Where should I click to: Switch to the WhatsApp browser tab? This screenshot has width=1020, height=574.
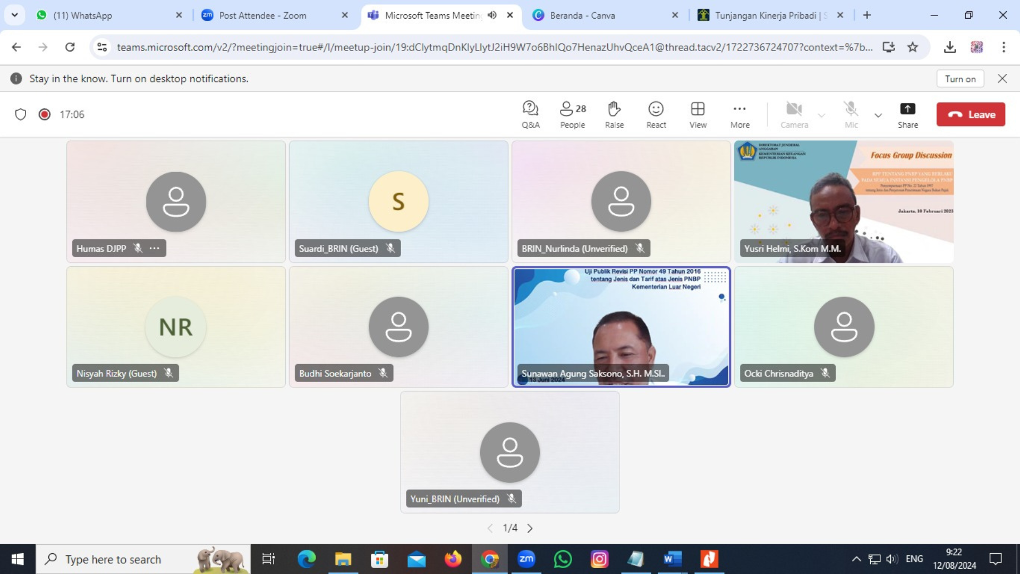point(109,15)
